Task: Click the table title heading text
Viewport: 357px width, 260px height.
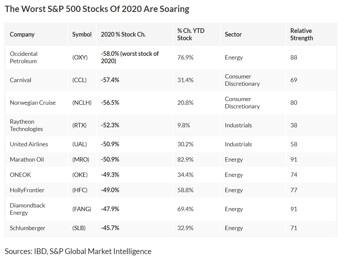Action: point(97,9)
